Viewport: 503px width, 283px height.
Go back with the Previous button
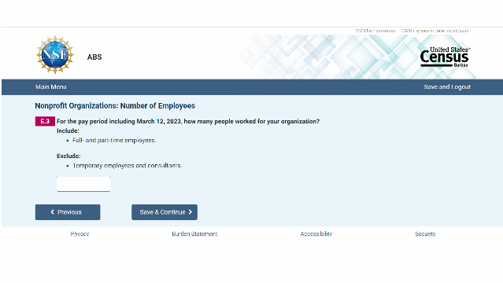[x=68, y=212]
